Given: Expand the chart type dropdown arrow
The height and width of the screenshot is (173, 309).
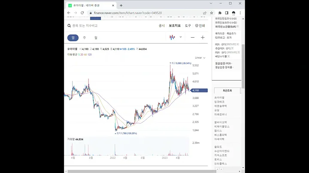Looking at the screenshot, I should click(181, 37).
